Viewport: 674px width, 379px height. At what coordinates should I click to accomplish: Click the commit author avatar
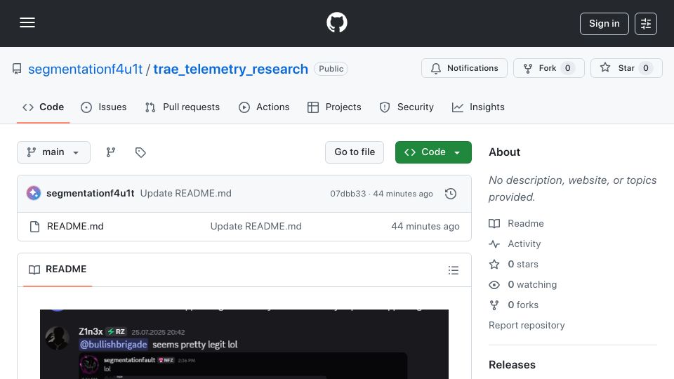(x=34, y=194)
